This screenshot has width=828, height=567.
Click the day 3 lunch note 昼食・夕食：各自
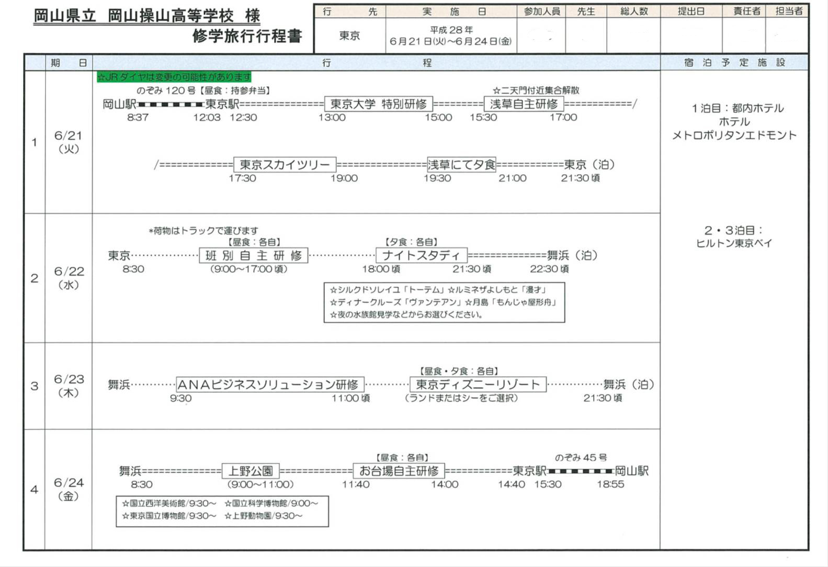(x=459, y=371)
